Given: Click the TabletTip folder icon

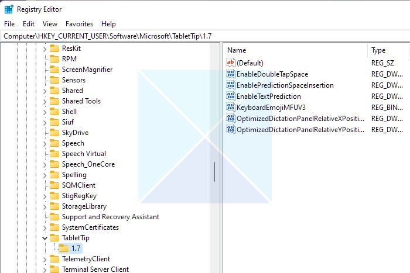Looking at the screenshot, I should tap(54, 238).
